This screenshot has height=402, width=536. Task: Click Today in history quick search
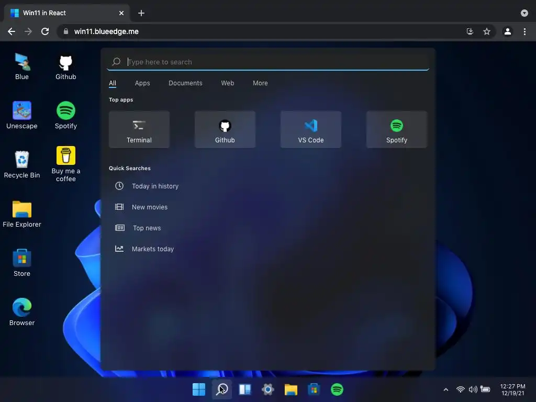point(147,186)
